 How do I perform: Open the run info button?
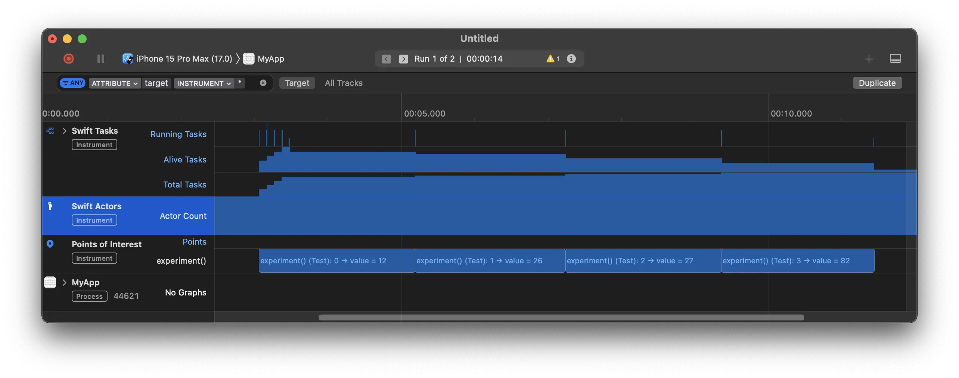pos(571,59)
